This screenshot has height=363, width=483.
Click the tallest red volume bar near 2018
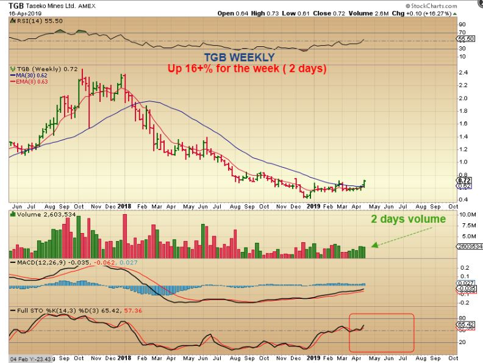pos(125,236)
